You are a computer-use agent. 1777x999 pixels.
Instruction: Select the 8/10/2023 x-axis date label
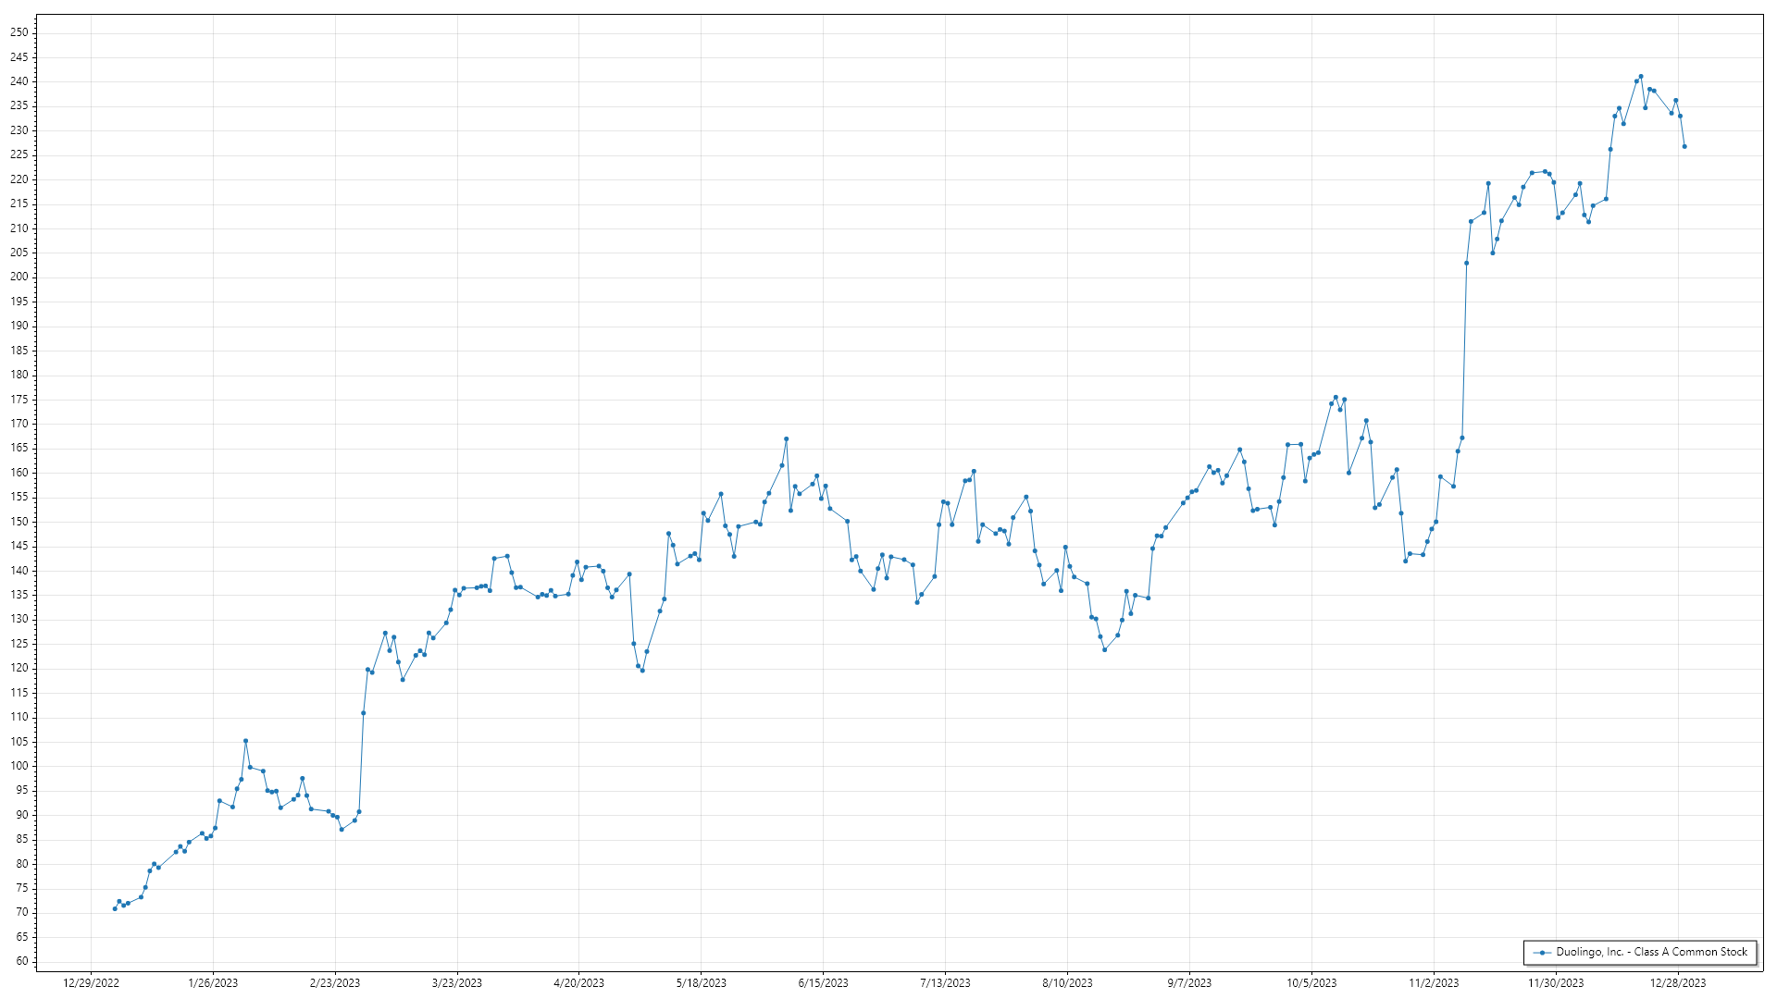(x=1067, y=983)
